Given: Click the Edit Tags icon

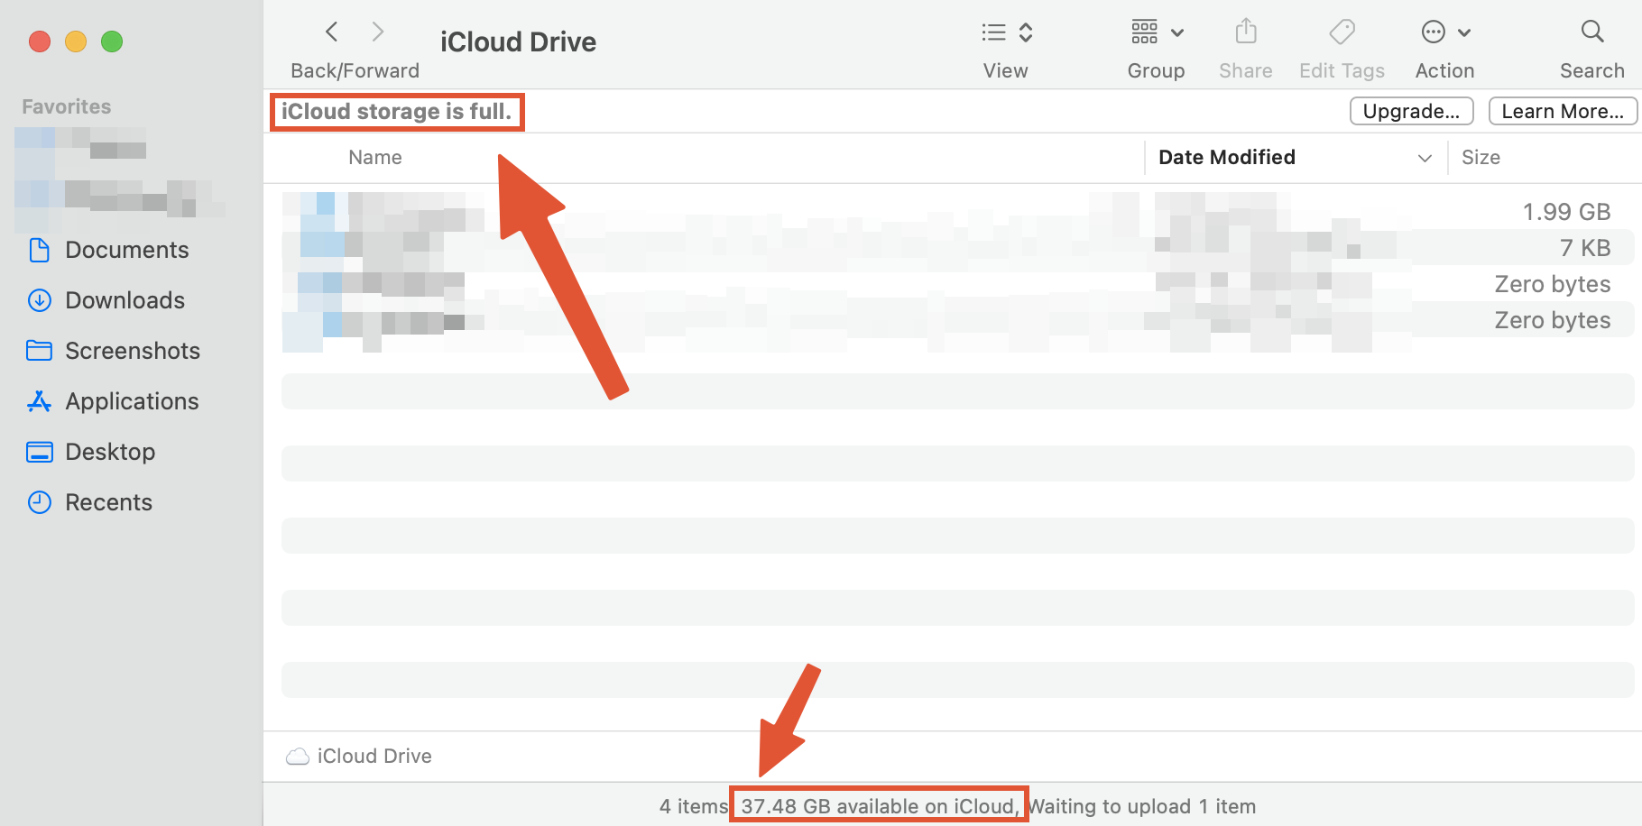Looking at the screenshot, I should [1342, 32].
